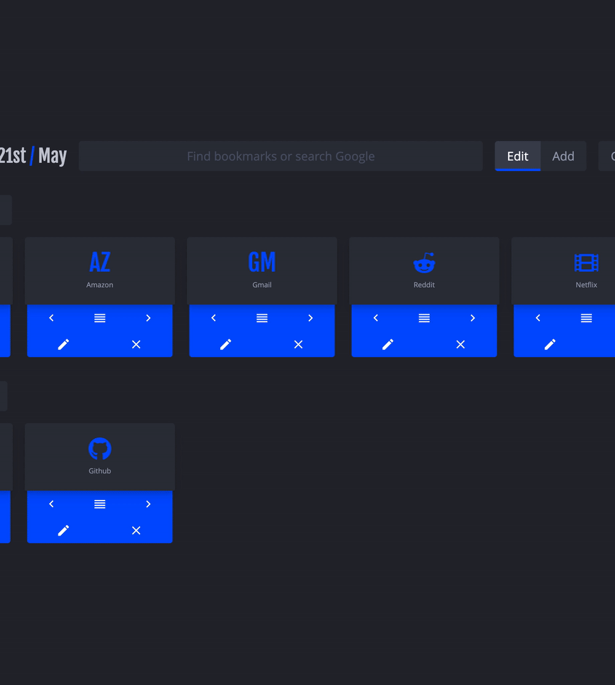Click the Amazon bookmark reorder handle
Screen dimensions: 615x685
pyautogui.click(x=100, y=318)
